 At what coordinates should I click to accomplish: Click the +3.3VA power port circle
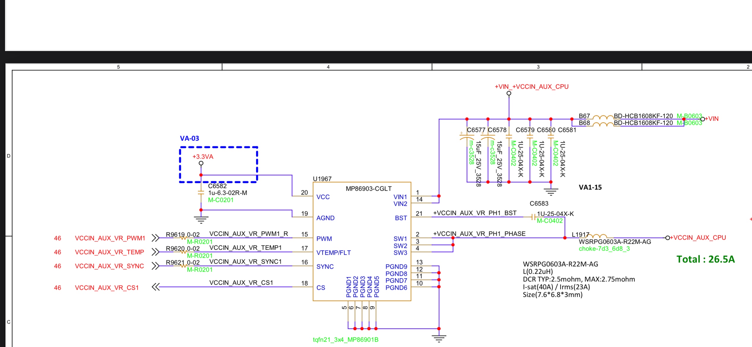coord(201,163)
